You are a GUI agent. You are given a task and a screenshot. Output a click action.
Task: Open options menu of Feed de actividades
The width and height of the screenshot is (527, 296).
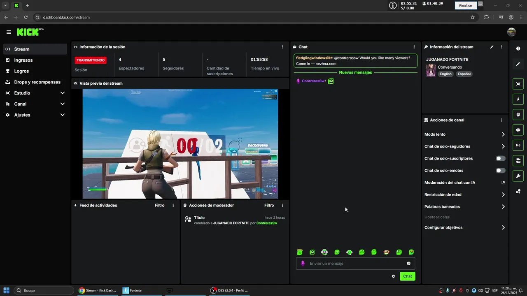(173, 205)
